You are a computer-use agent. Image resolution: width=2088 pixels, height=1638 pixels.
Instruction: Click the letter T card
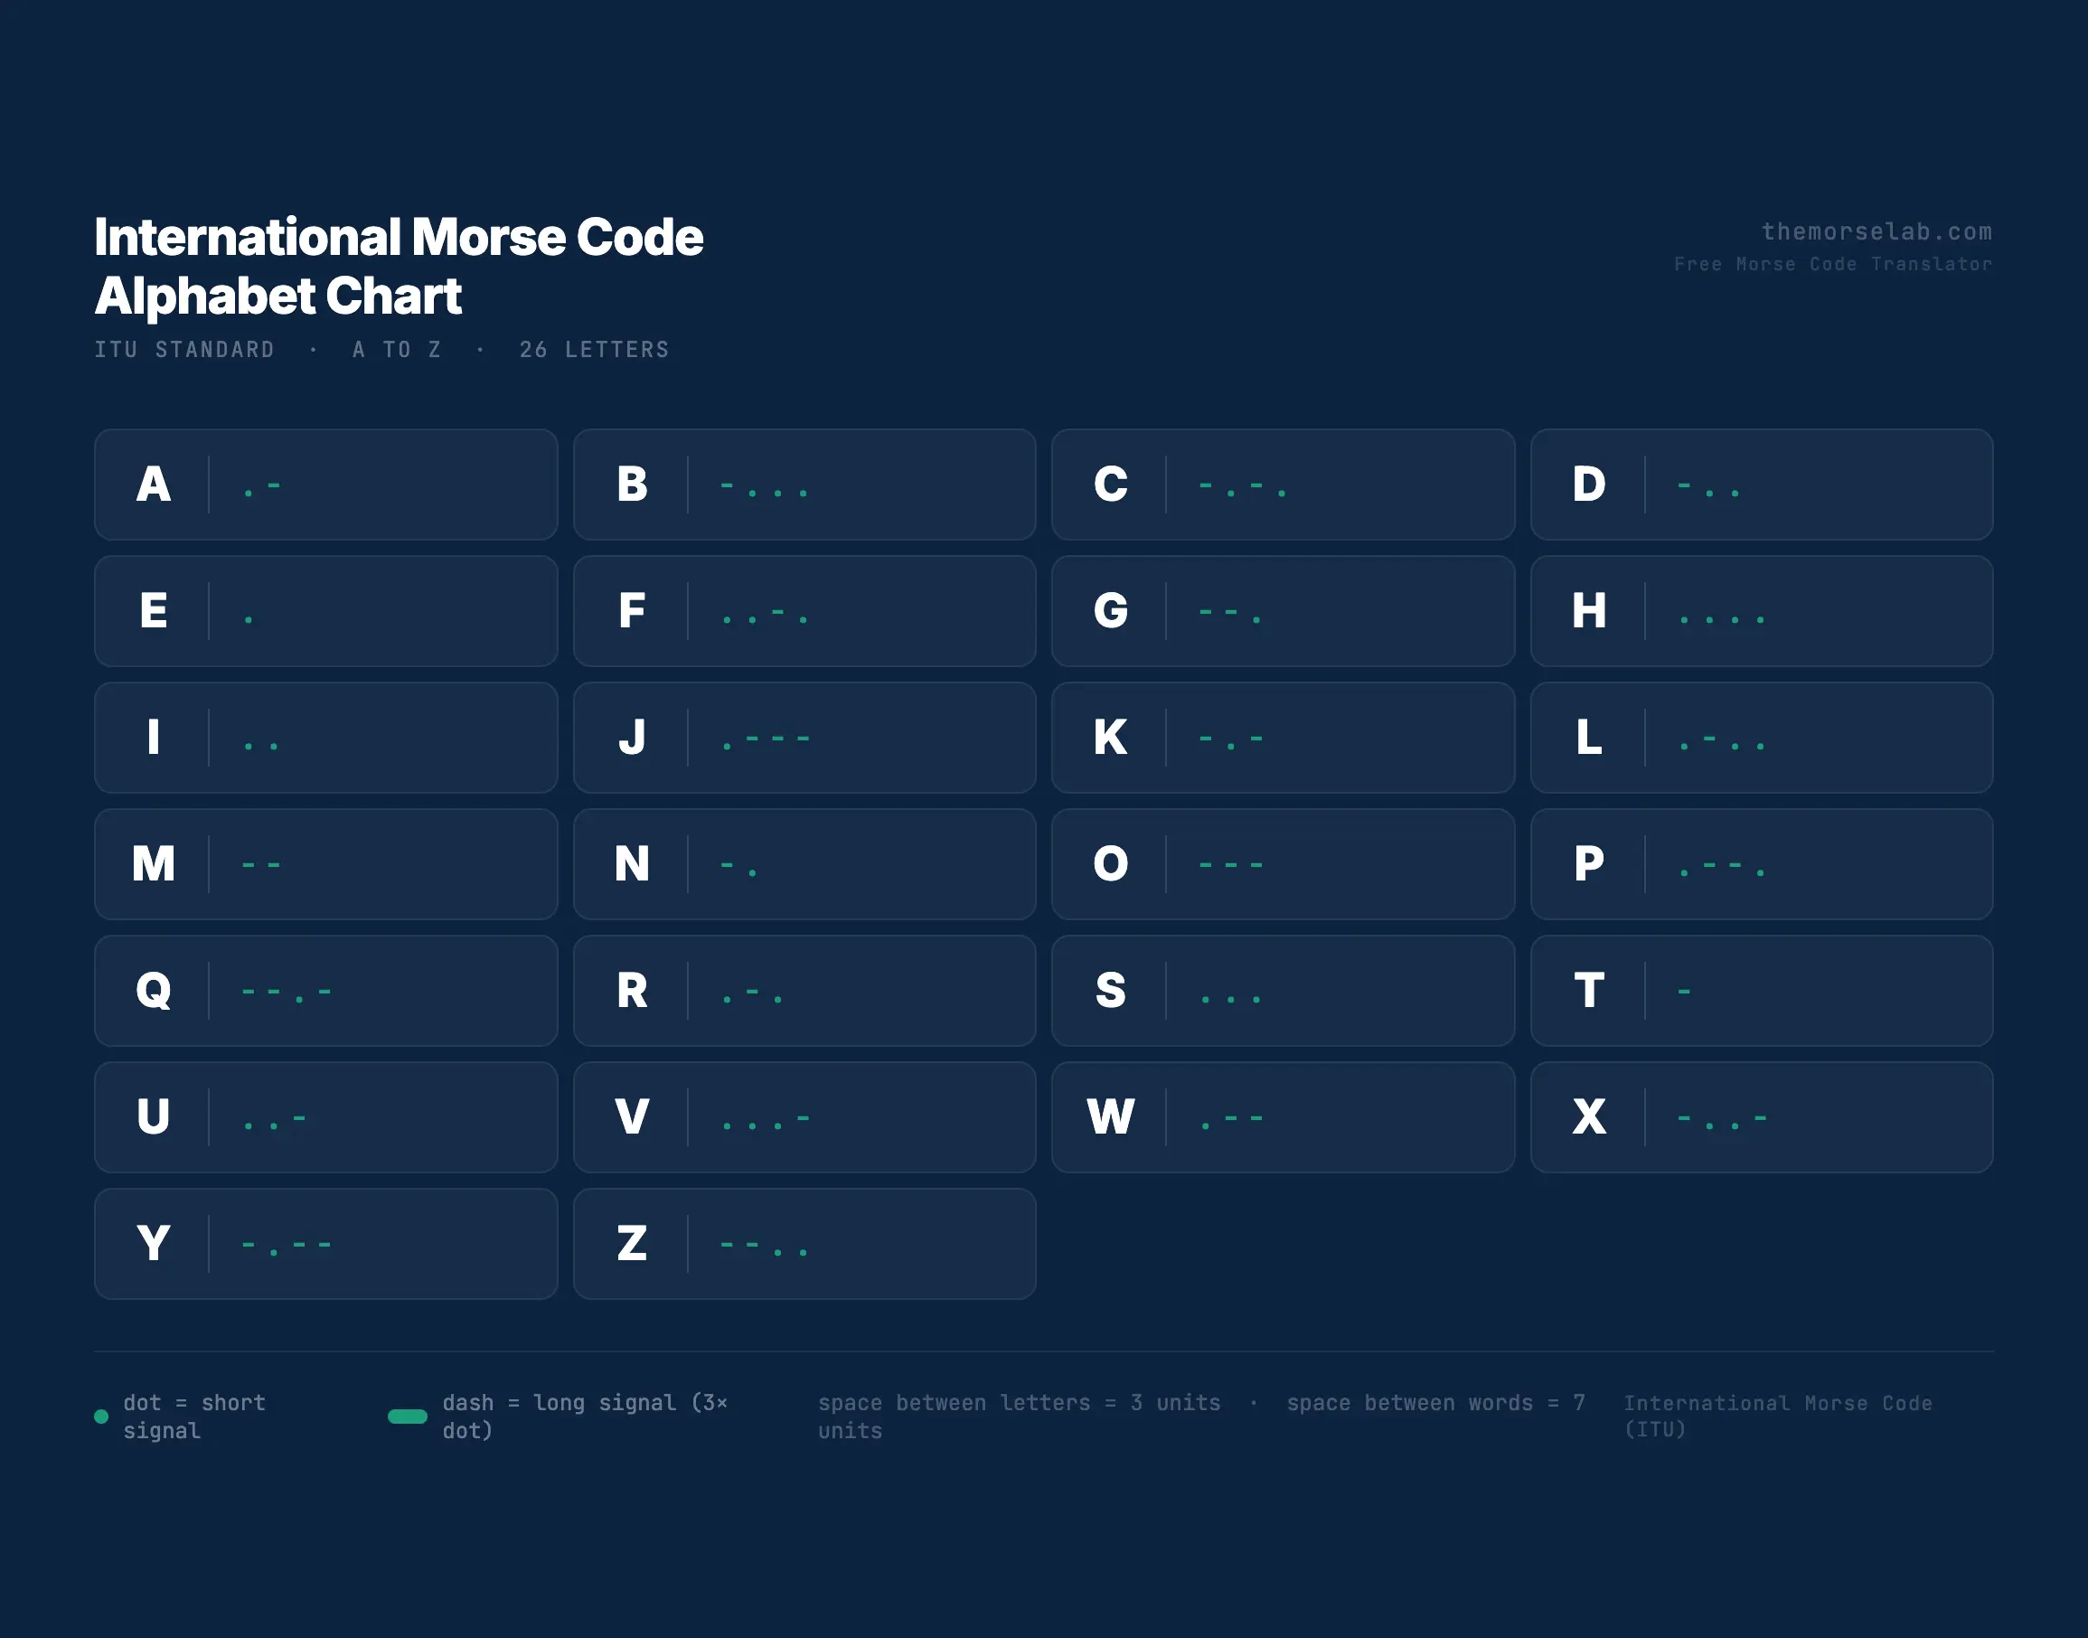(1761, 991)
